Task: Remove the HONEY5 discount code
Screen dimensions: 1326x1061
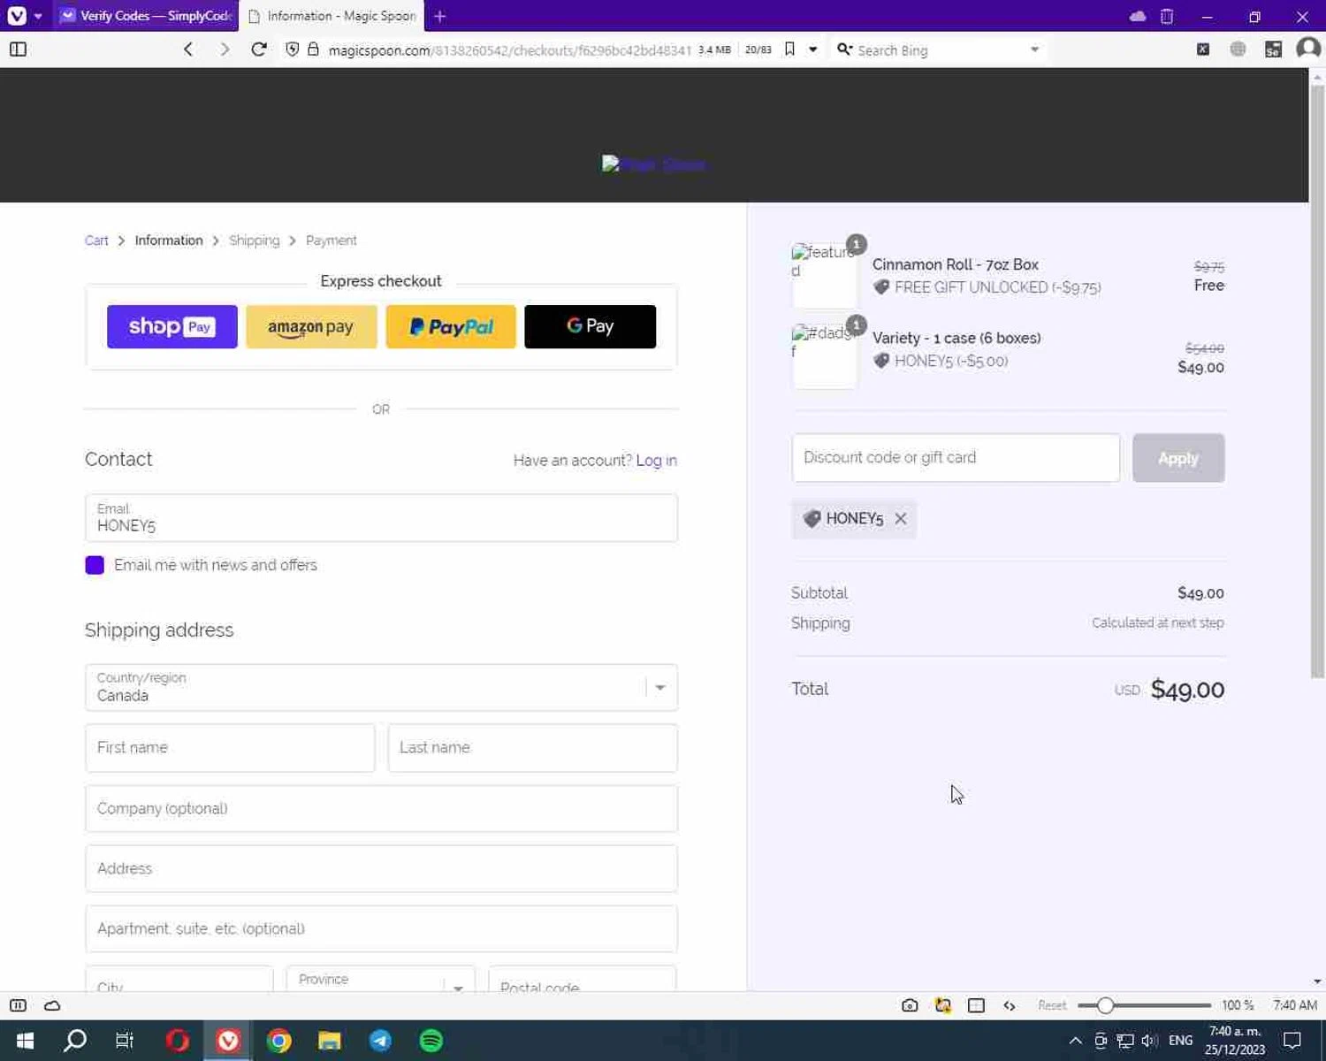Action: [x=901, y=519]
